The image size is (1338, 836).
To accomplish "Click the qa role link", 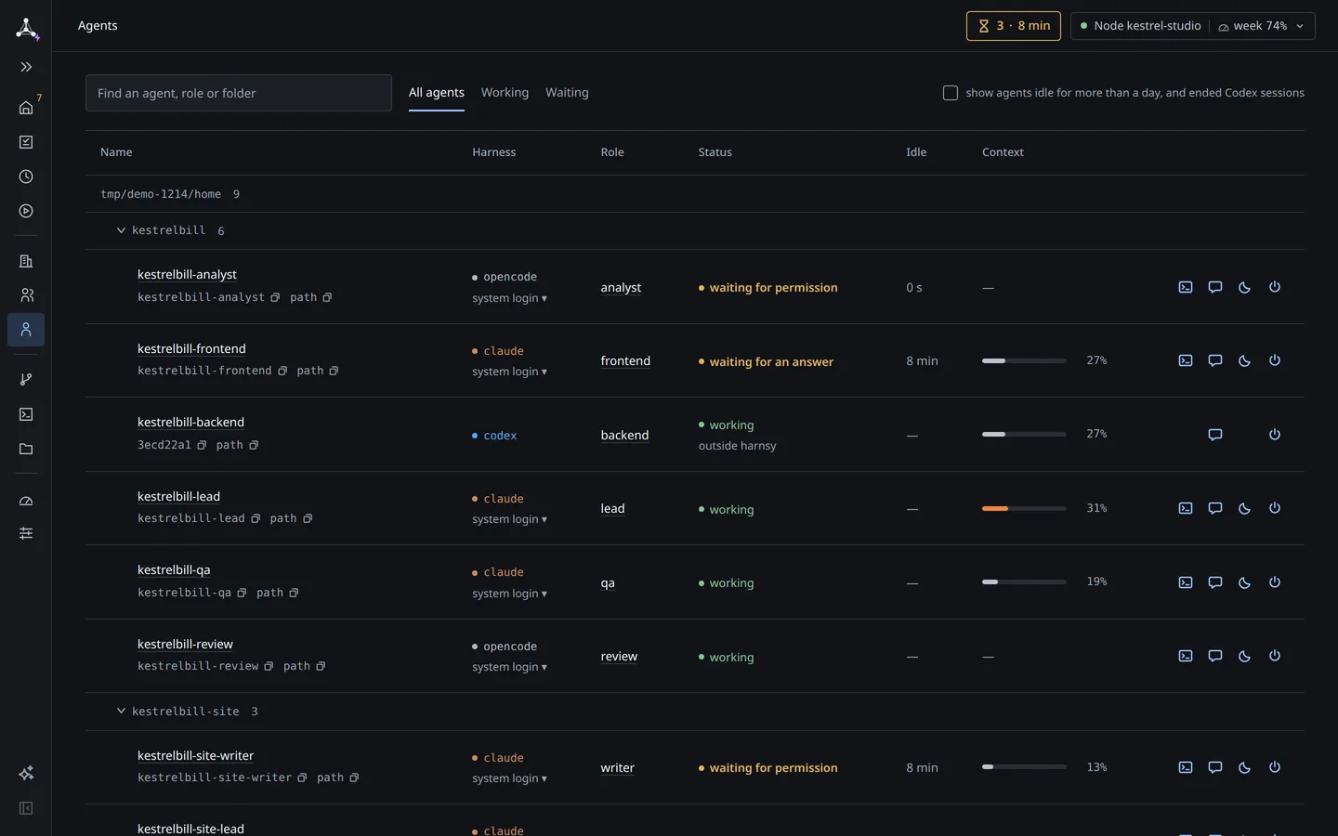I will pos(608,582).
